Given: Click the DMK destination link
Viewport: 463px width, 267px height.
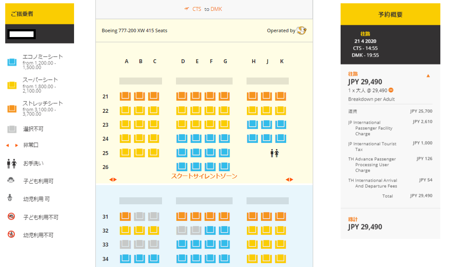Looking at the screenshot, I should (x=216, y=9).
